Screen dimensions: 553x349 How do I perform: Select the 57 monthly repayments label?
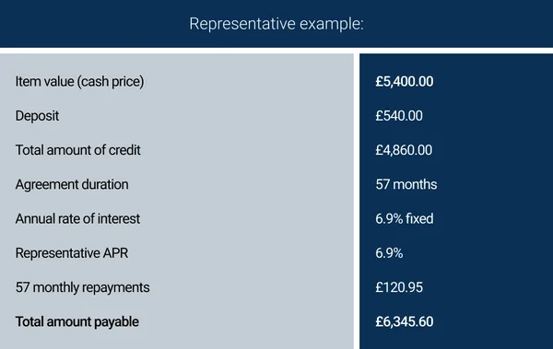83,287
